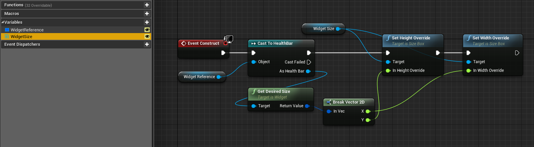
Task: Click the Cast Failed exec pin
Action: point(309,62)
